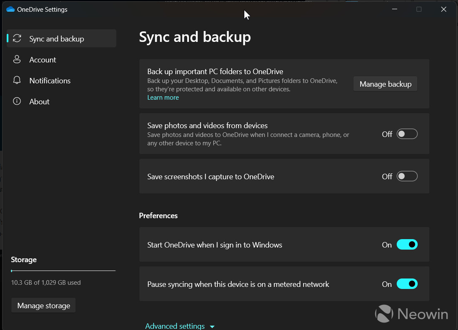The width and height of the screenshot is (458, 330).
Task: Open the Learn more link
Action: 163,98
